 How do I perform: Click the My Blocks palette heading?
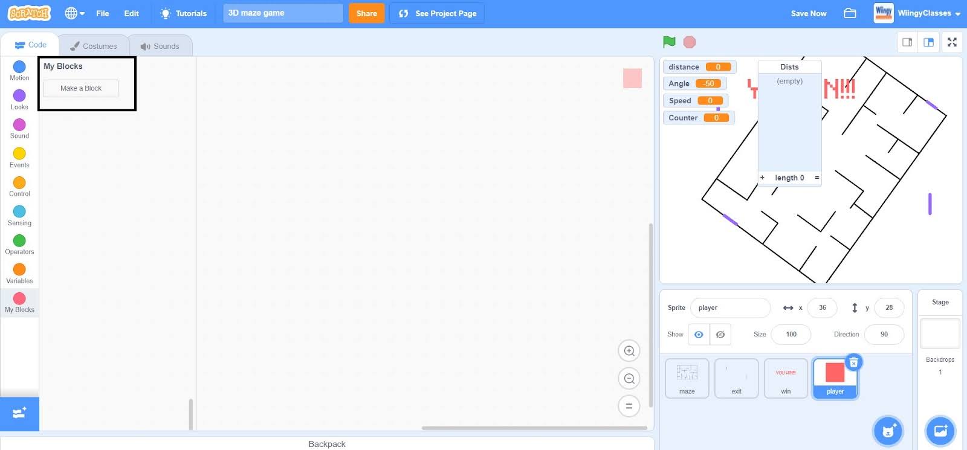tap(63, 66)
